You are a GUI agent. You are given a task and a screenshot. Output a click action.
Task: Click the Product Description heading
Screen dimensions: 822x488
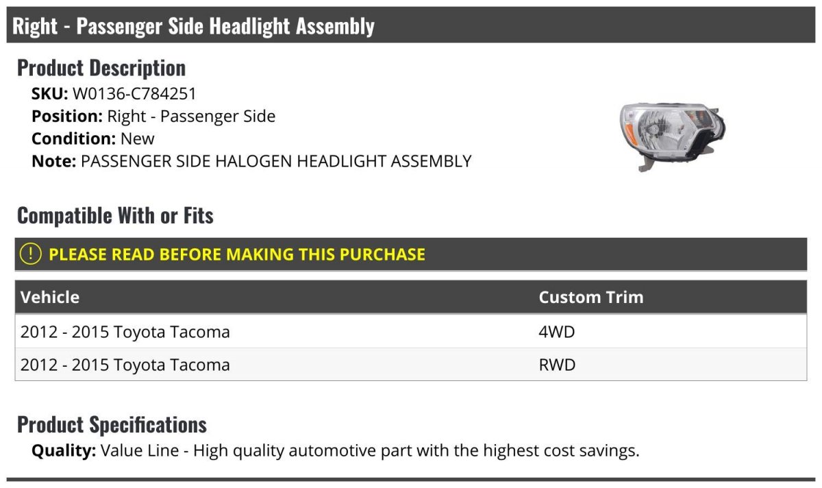point(101,68)
